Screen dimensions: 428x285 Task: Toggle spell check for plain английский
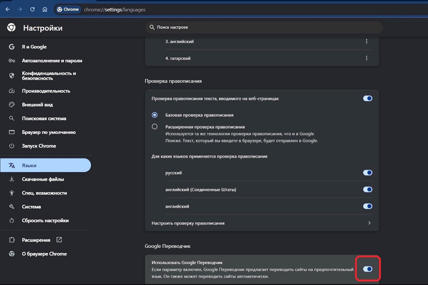[x=367, y=206]
